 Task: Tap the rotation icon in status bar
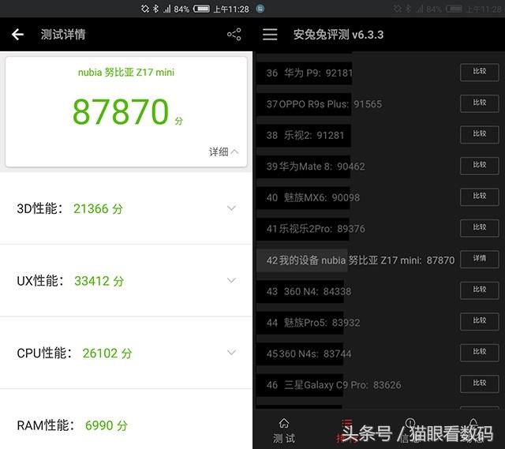click(x=145, y=9)
